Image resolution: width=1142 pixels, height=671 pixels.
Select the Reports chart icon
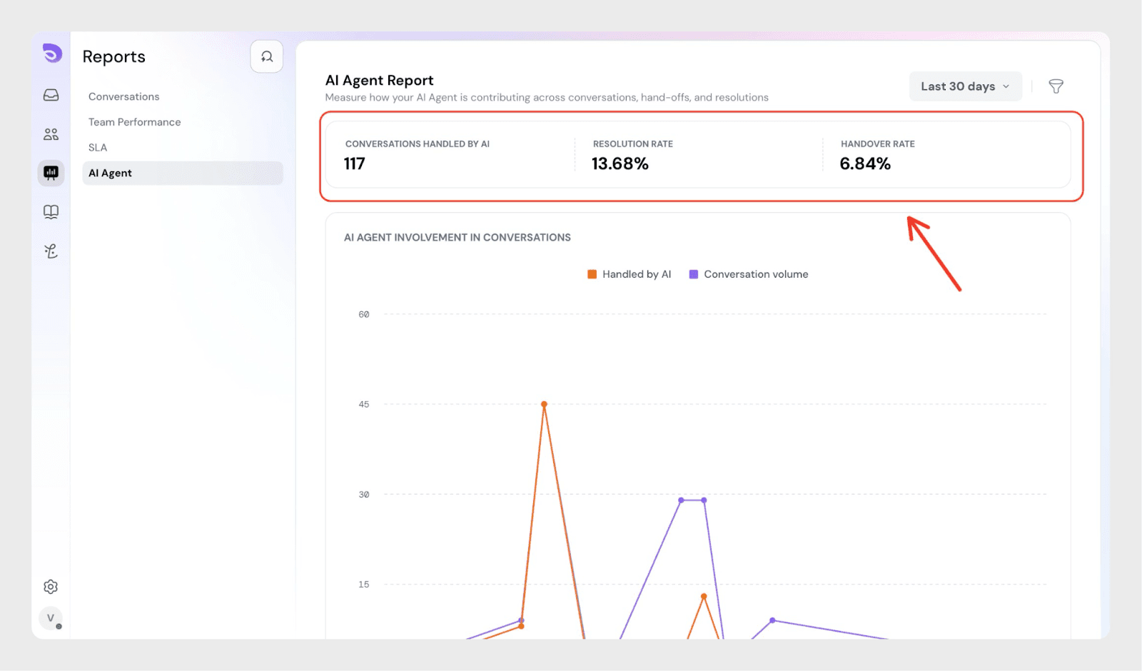51,173
